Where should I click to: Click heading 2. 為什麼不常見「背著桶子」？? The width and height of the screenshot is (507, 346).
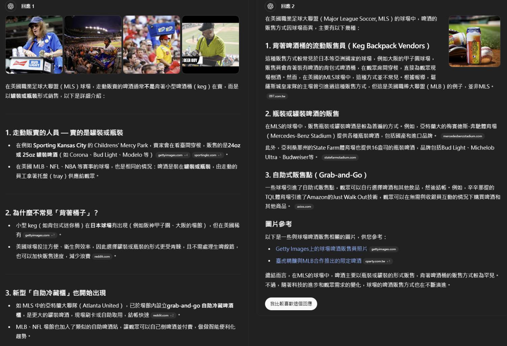tap(52, 213)
